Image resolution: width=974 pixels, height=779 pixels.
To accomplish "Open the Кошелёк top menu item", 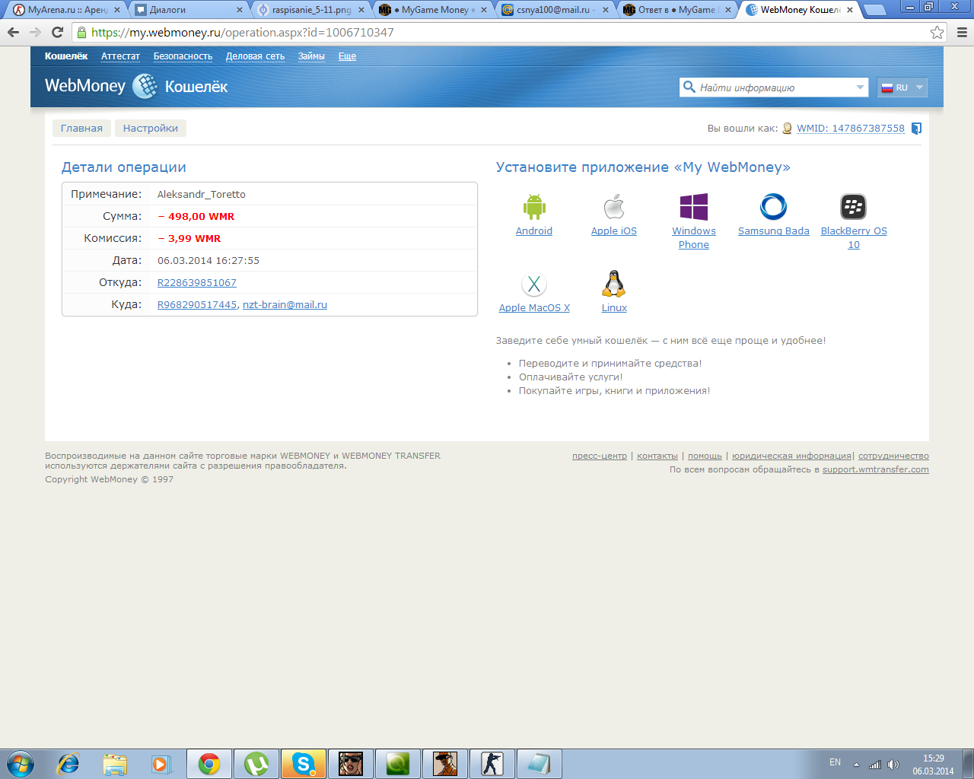I will [x=66, y=56].
